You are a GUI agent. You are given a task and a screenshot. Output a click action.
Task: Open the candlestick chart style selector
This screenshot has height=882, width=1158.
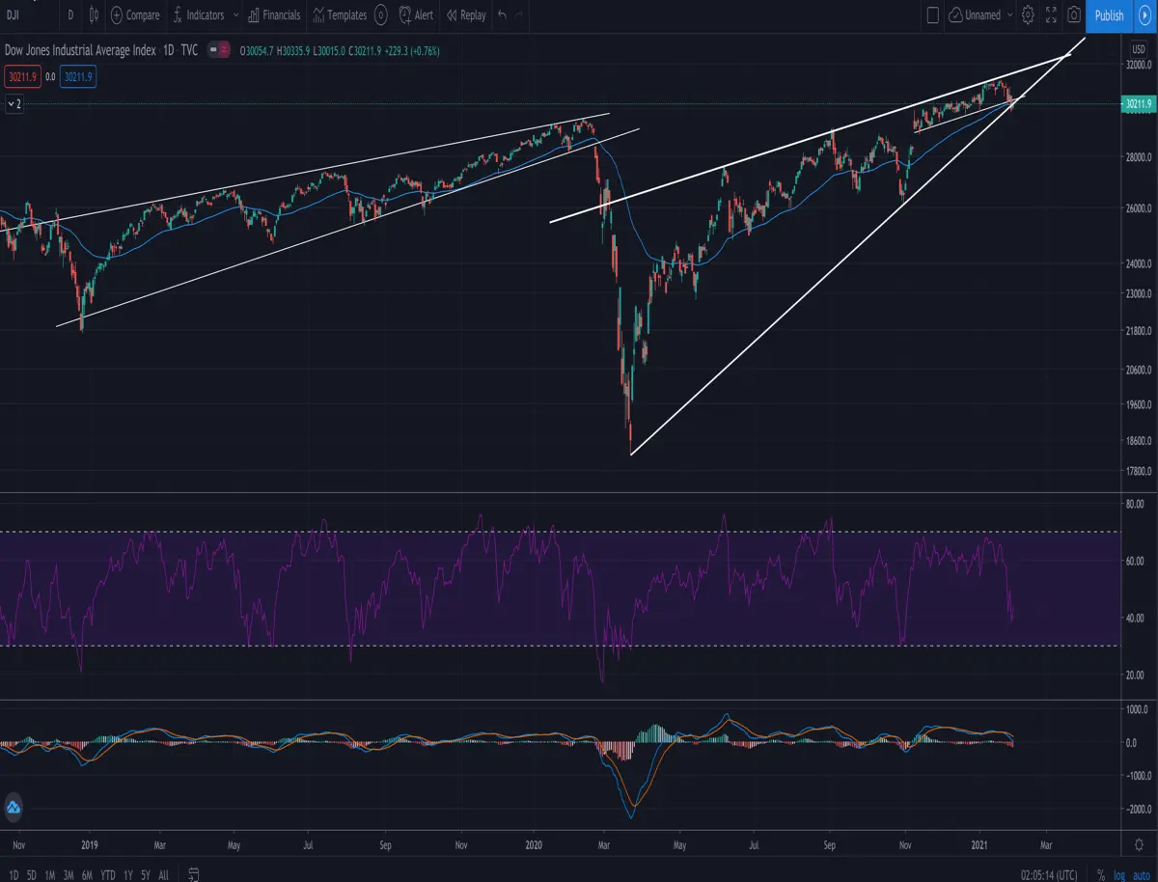pos(94,15)
